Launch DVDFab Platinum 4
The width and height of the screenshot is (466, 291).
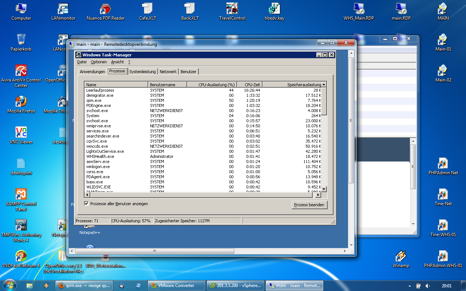21,259
